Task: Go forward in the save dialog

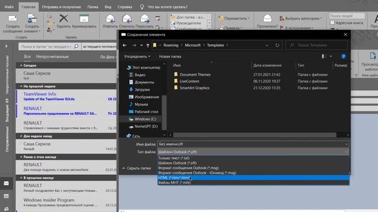Action: (134, 45)
